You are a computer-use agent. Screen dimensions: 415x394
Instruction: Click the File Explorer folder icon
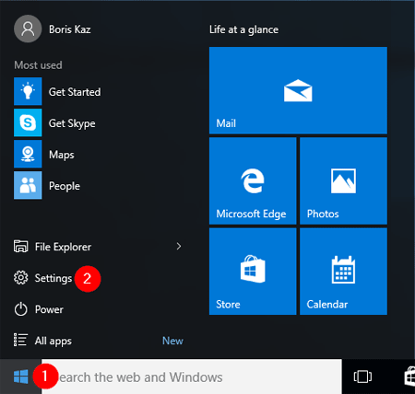20,247
